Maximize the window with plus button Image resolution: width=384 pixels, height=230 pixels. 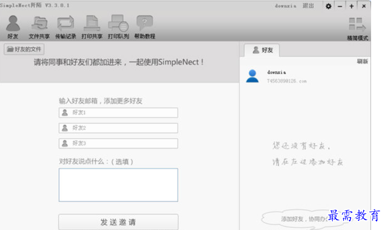point(352,6)
